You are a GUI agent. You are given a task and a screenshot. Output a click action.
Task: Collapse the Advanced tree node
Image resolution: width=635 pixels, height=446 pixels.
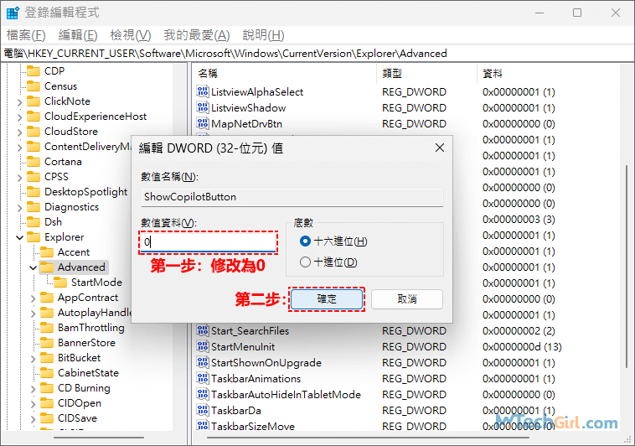[x=33, y=267]
